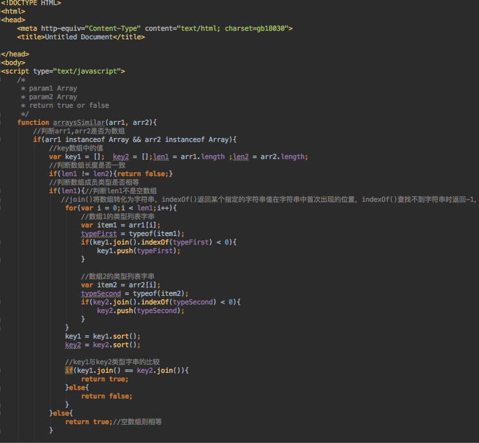Click the comment 数组1的类型列表字串
The height and width of the screenshot is (443, 479).
point(117,217)
